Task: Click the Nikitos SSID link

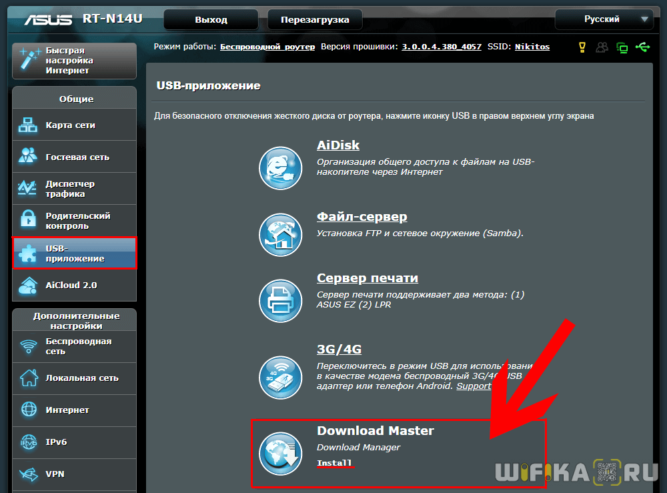Action: pos(532,47)
